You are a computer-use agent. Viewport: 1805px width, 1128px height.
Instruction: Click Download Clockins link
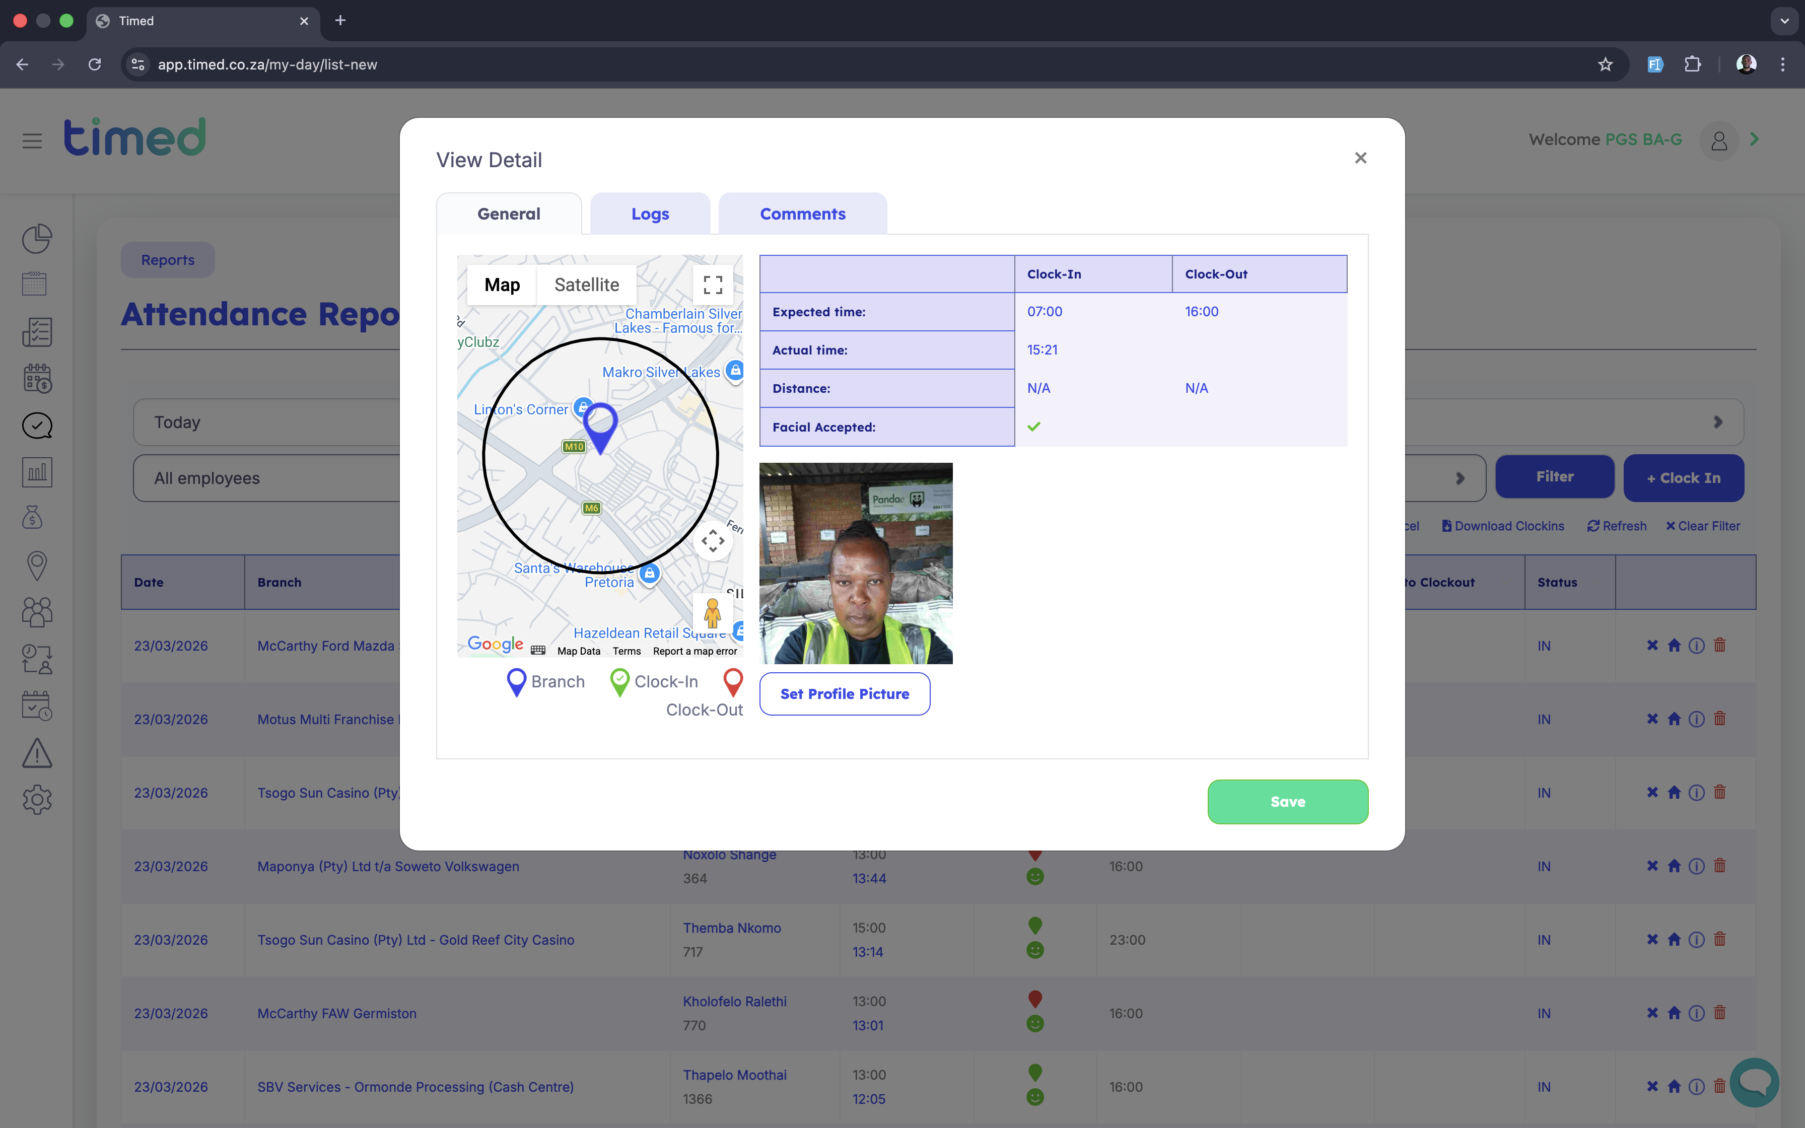(1503, 526)
